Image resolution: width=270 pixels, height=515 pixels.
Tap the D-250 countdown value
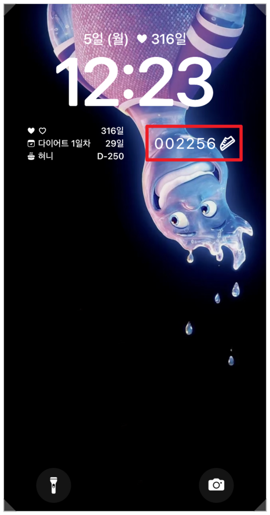[x=111, y=157]
